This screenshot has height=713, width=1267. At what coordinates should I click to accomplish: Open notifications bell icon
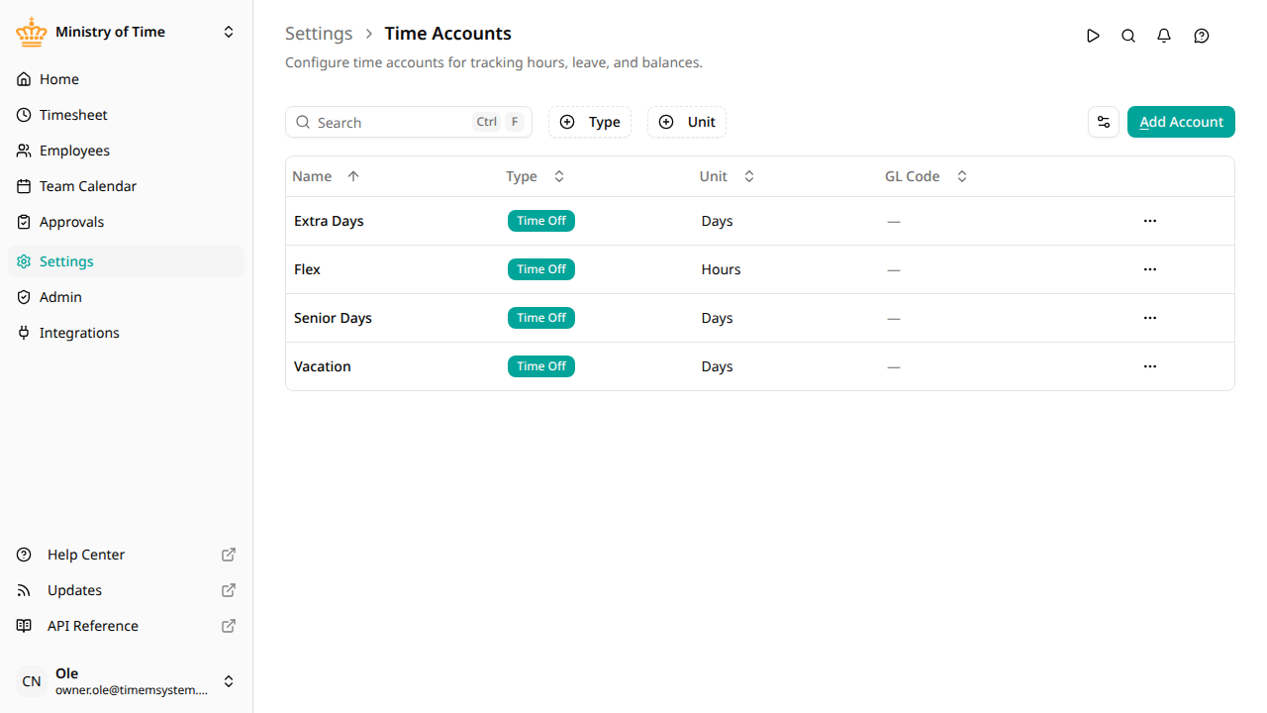1164,36
